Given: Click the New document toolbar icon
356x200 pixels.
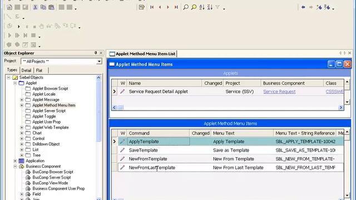Looking at the screenshot, I should [9, 7].
